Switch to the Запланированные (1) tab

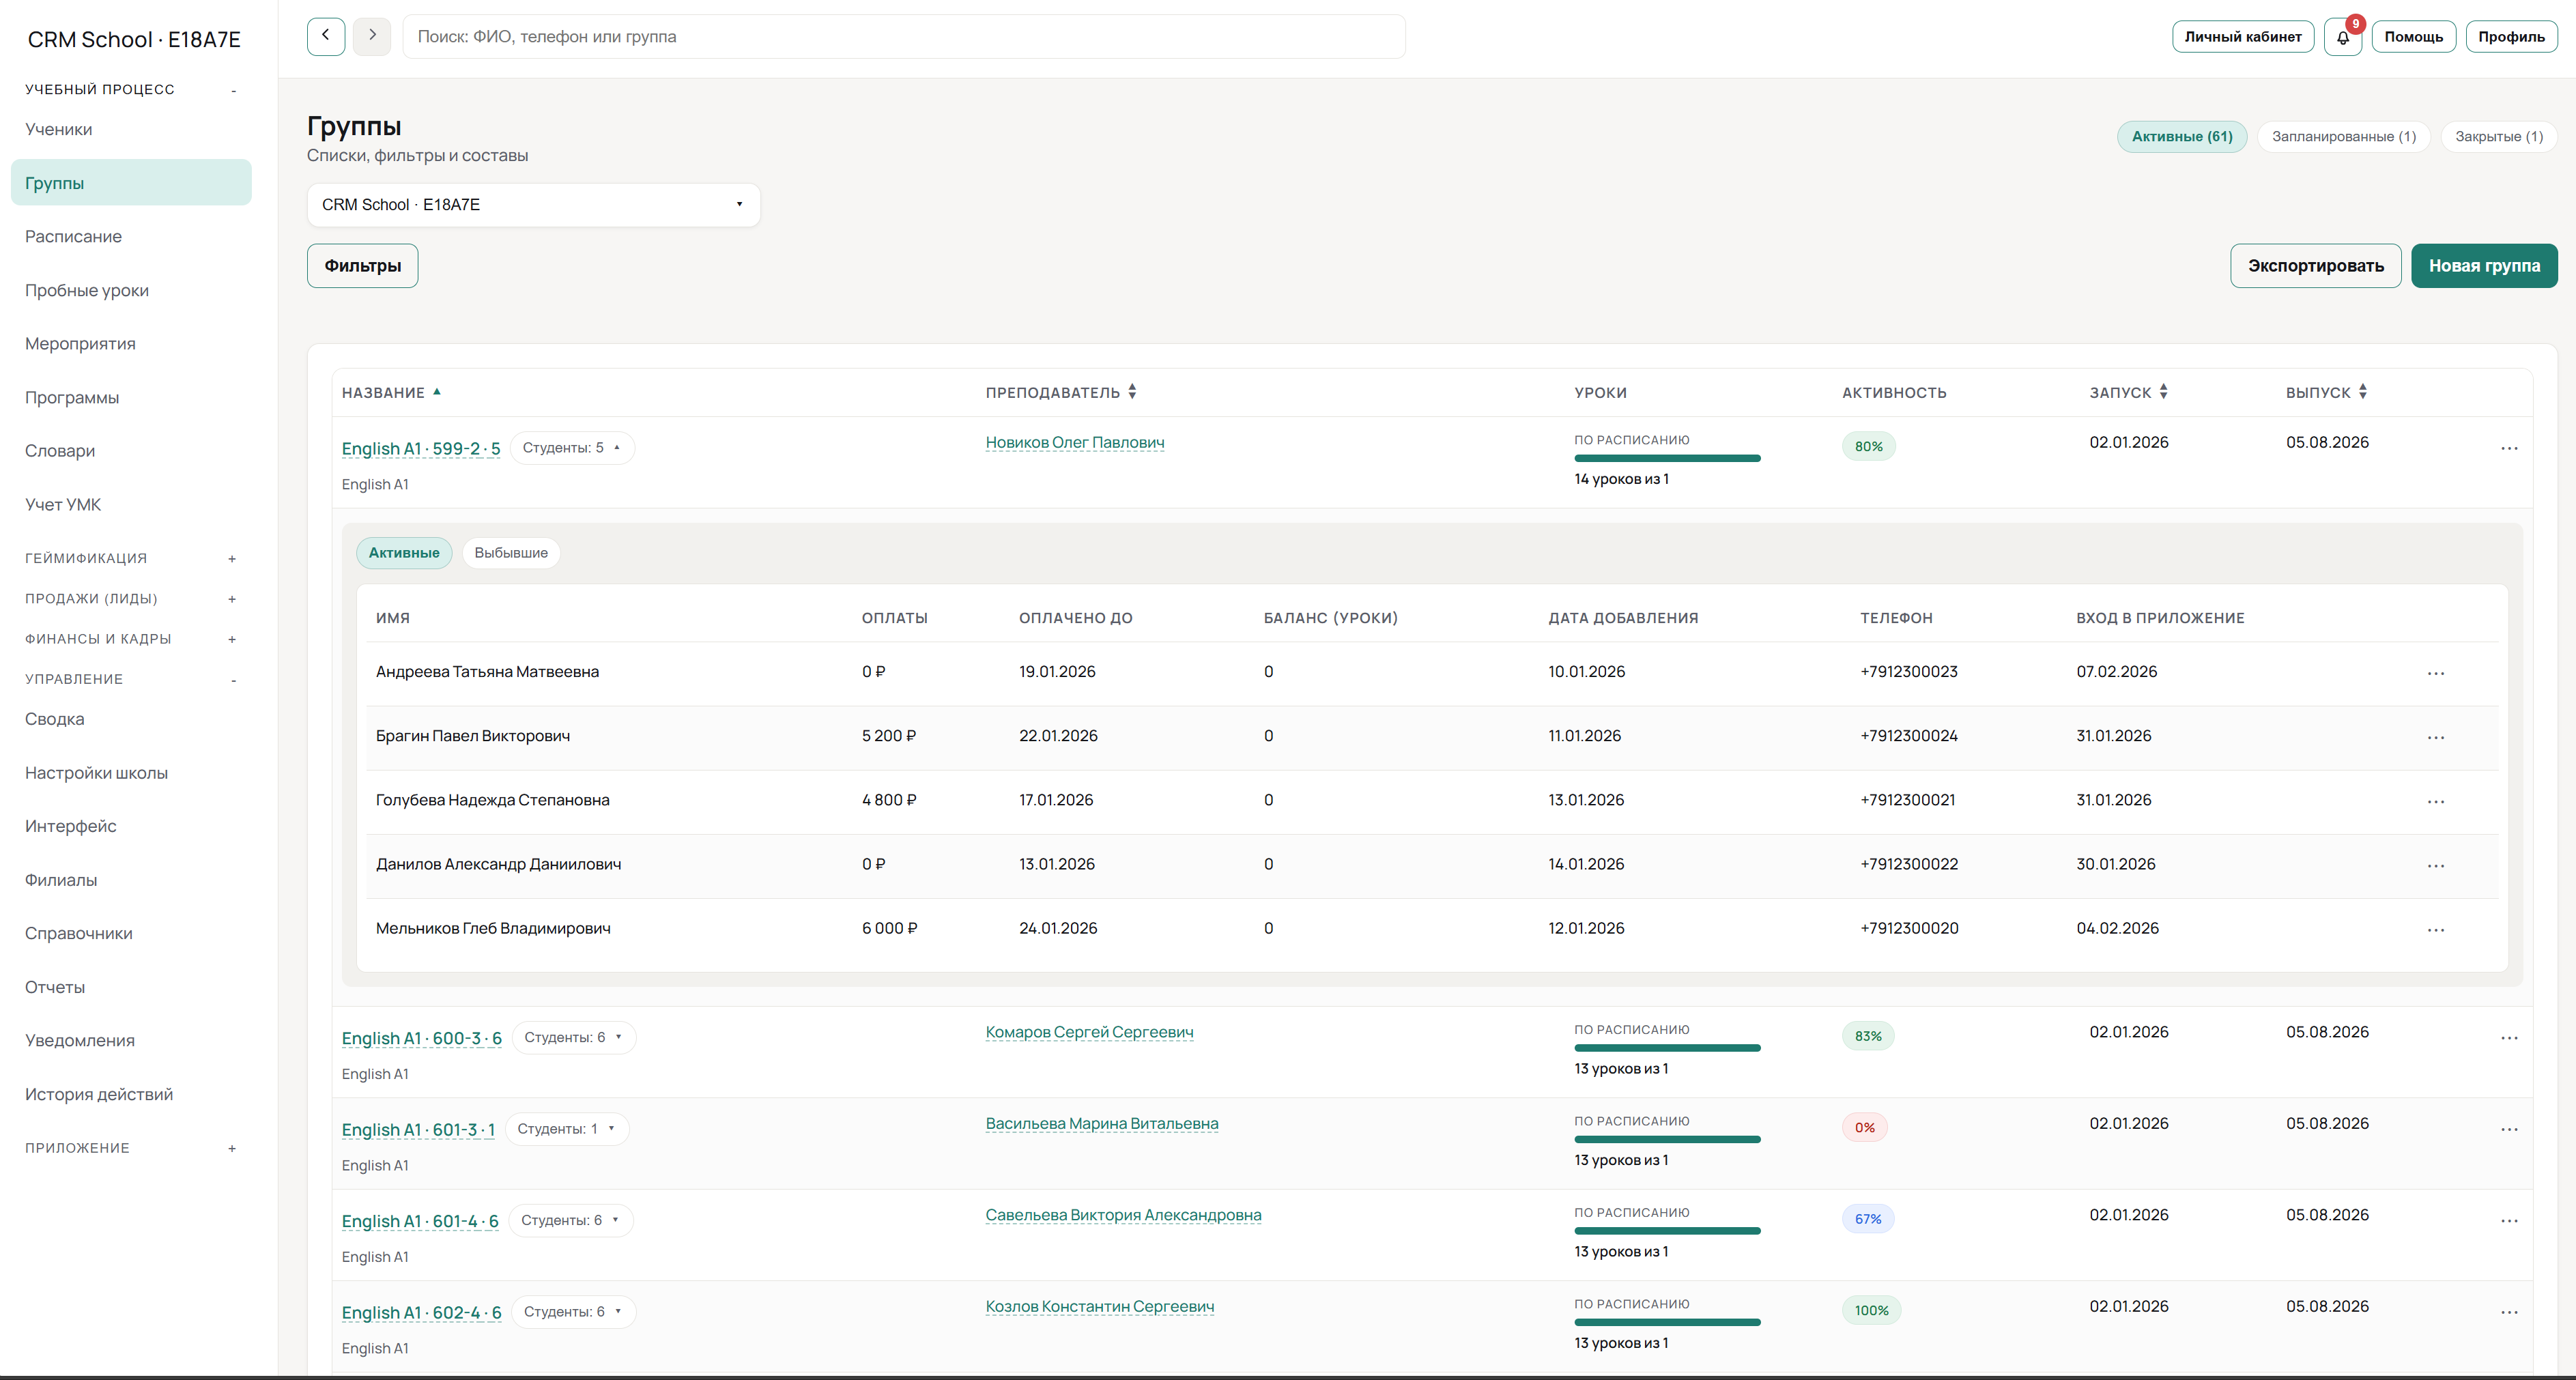coord(2343,136)
